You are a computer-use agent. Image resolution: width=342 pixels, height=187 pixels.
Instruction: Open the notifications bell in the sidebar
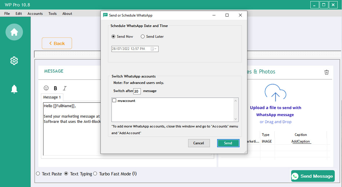pos(14,89)
